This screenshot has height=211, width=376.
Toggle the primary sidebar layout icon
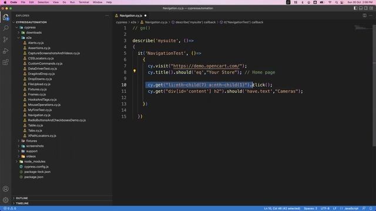tap(355, 8)
